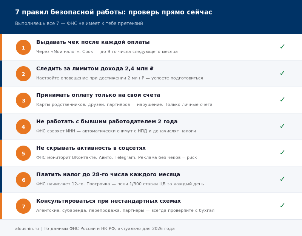The width and height of the screenshot is (302, 236).
Task: Click the orange number 5 badge
Action: point(23,153)
